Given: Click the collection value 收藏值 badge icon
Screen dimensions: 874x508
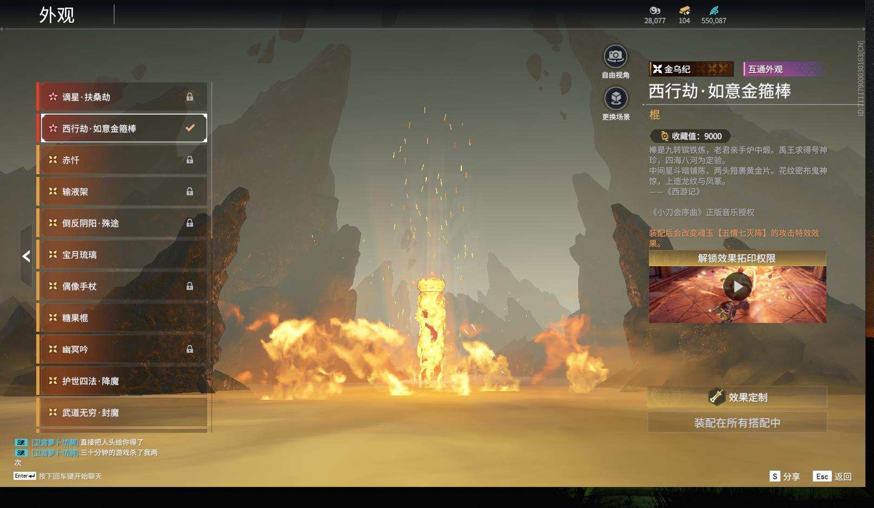Looking at the screenshot, I should click(664, 136).
